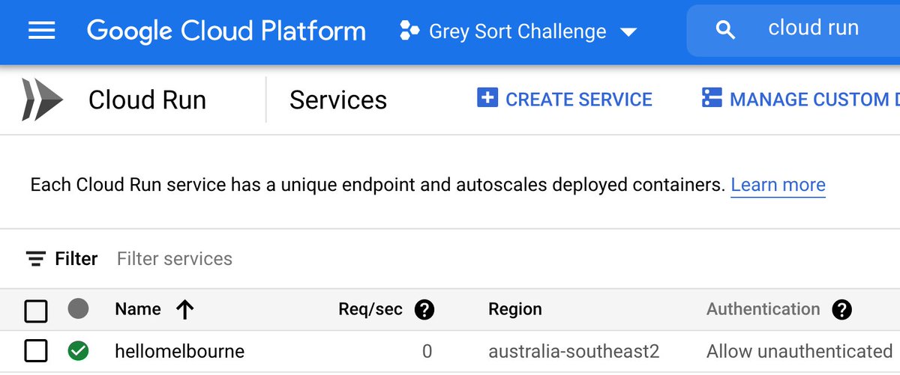The width and height of the screenshot is (900, 375).
Task: Click the Req/sec column header
Action: [x=370, y=309]
